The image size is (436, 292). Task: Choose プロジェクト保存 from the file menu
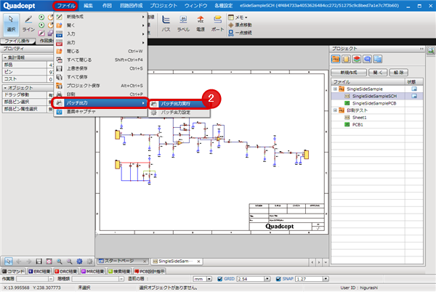(x=100, y=86)
